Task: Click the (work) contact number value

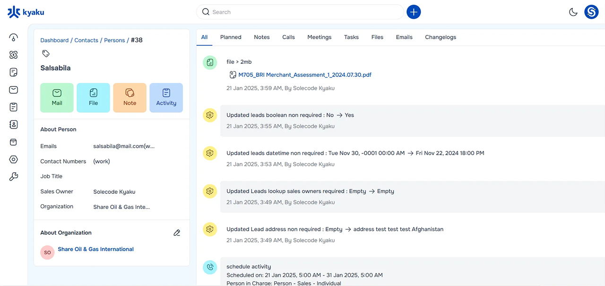Action: coord(102,161)
